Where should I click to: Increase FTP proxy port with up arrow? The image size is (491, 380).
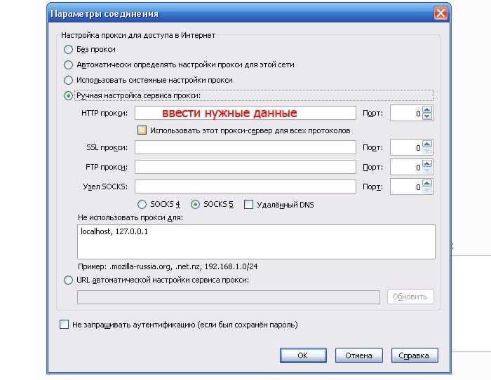[427, 163]
